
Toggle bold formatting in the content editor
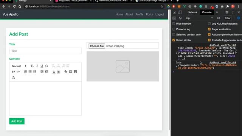pos(32,66)
